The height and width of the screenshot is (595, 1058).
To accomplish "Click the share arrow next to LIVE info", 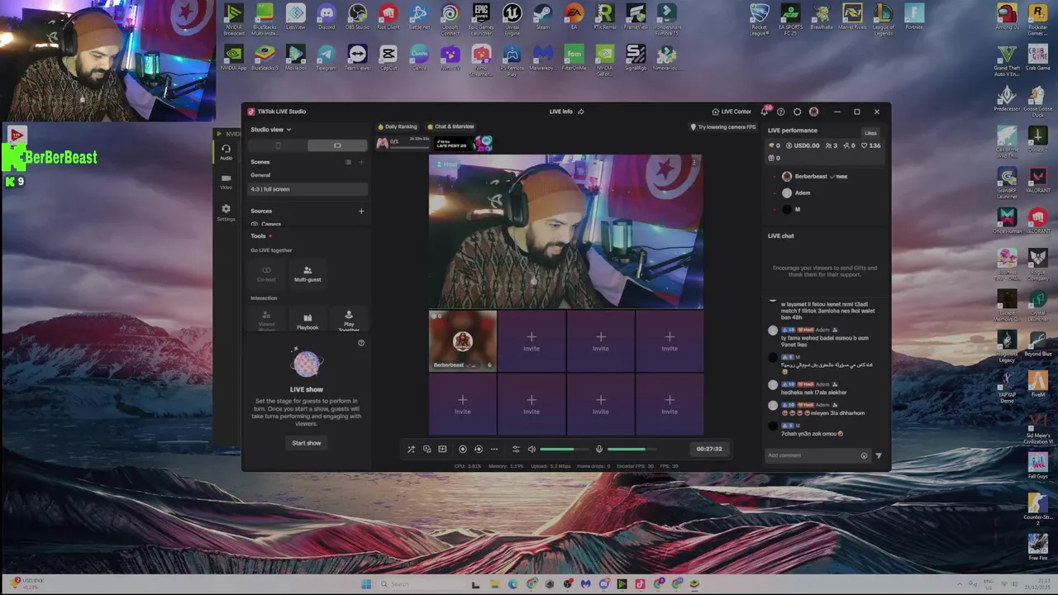I will click(581, 112).
